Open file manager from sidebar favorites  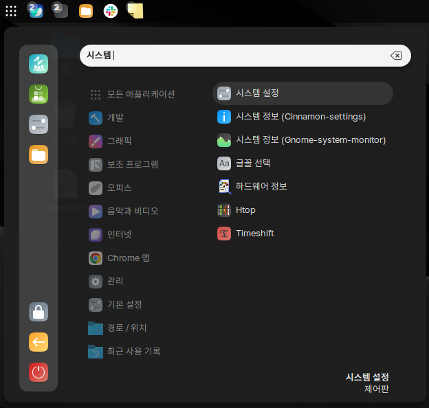[38, 155]
